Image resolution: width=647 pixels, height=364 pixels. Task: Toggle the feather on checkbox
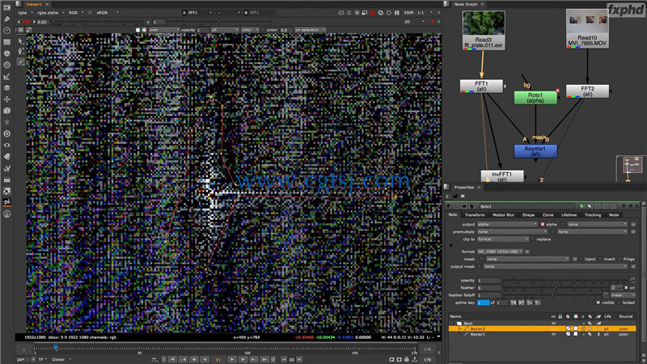click(x=626, y=288)
